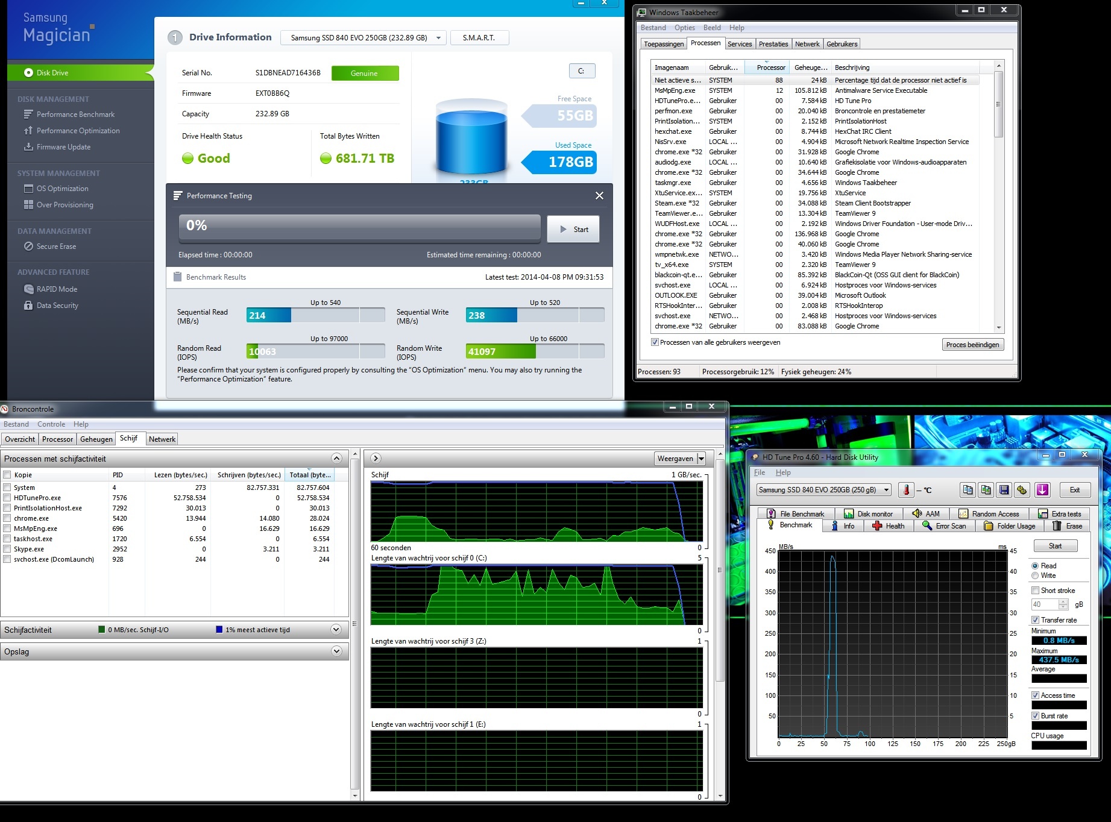The height and width of the screenshot is (822, 1111).
Task: Switch to Geheugen tab in Broncontrole
Action: click(96, 439)
